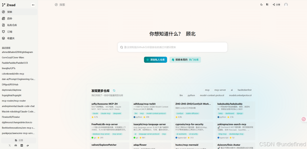This screenshot has height=149, width=307.
Task: Click the magnifier icon in search box
Action: [122, 47]
